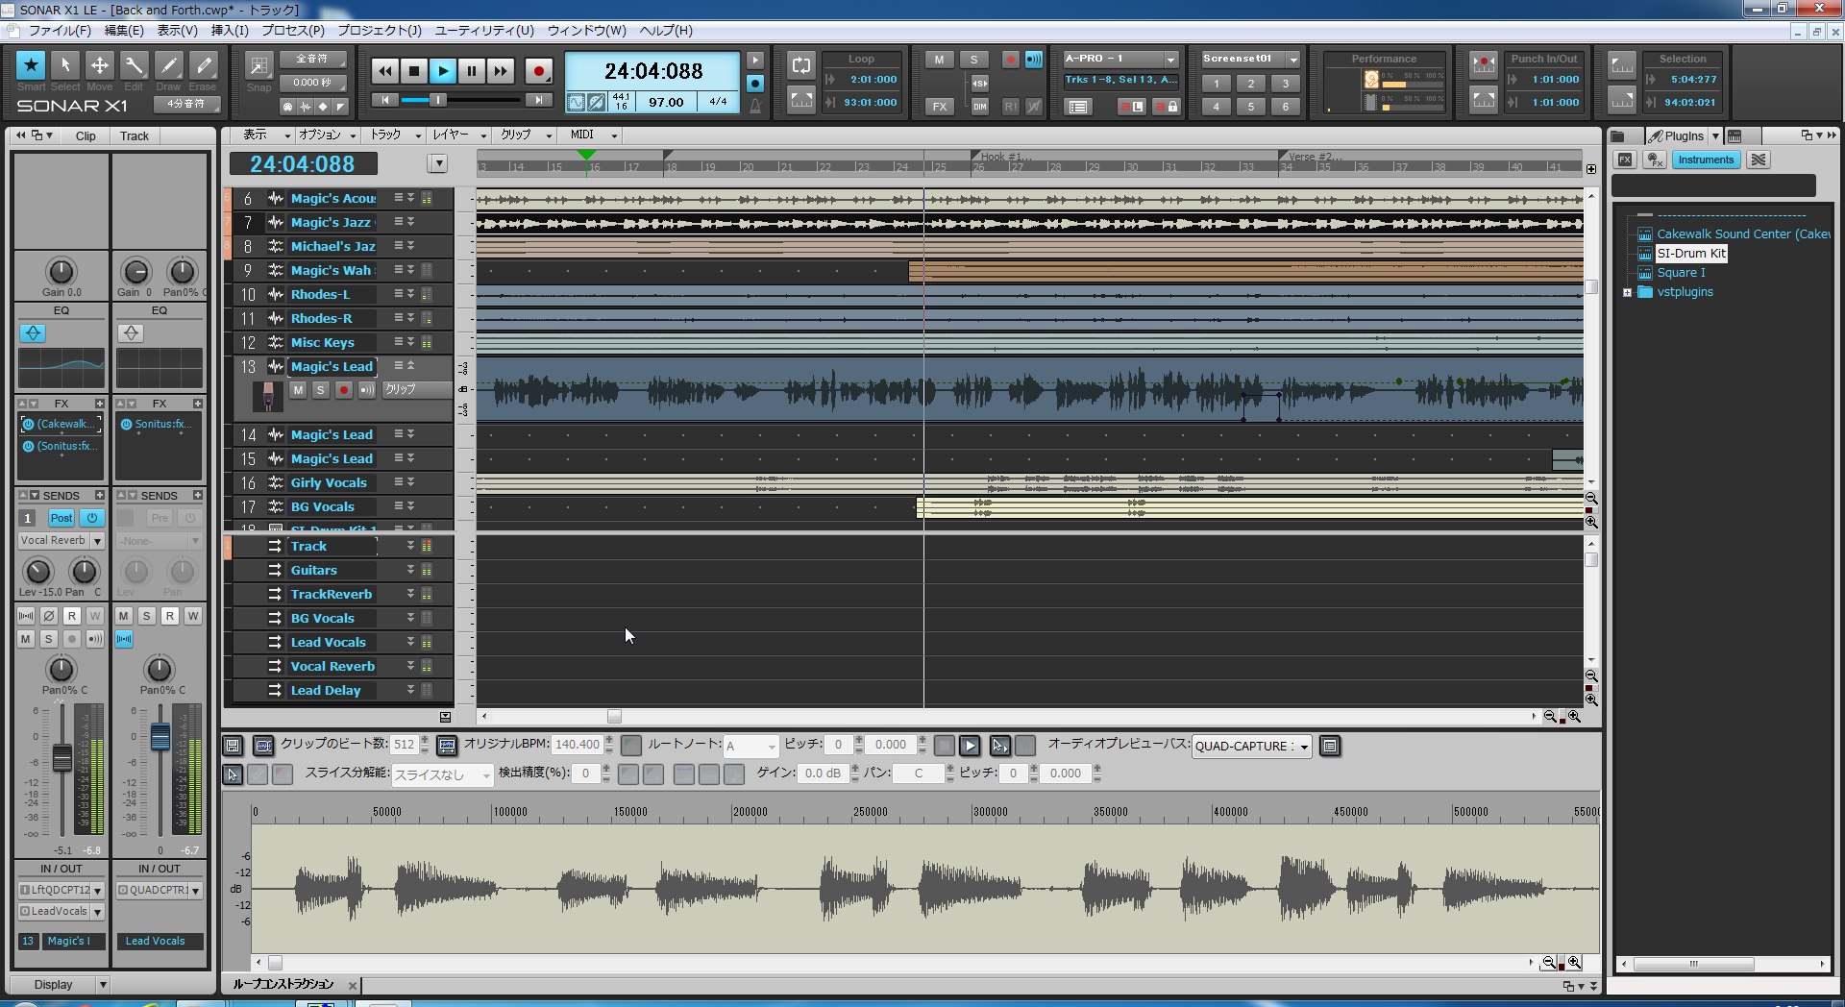Click the global Solo S button in Mix module
This screenshot has height=1007, width=1845.
click(974, 60)
